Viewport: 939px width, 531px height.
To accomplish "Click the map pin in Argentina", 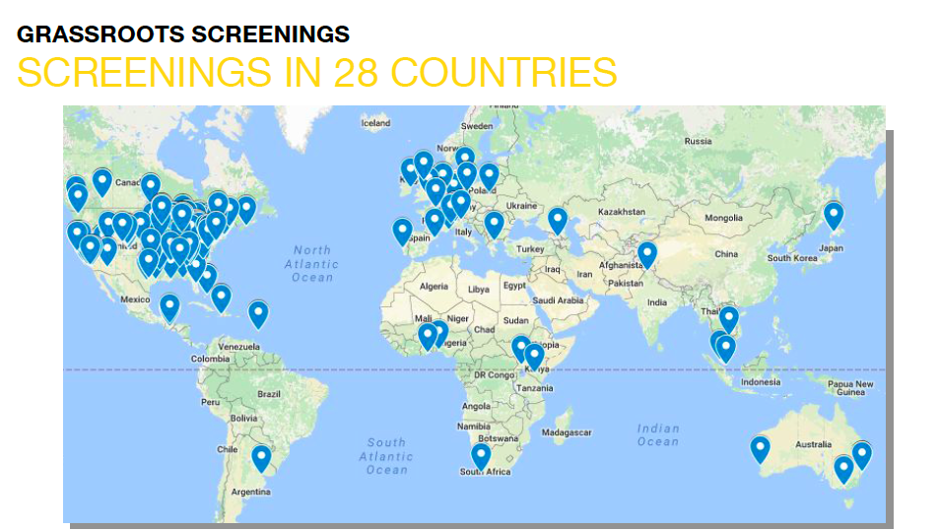I will 261,459.
